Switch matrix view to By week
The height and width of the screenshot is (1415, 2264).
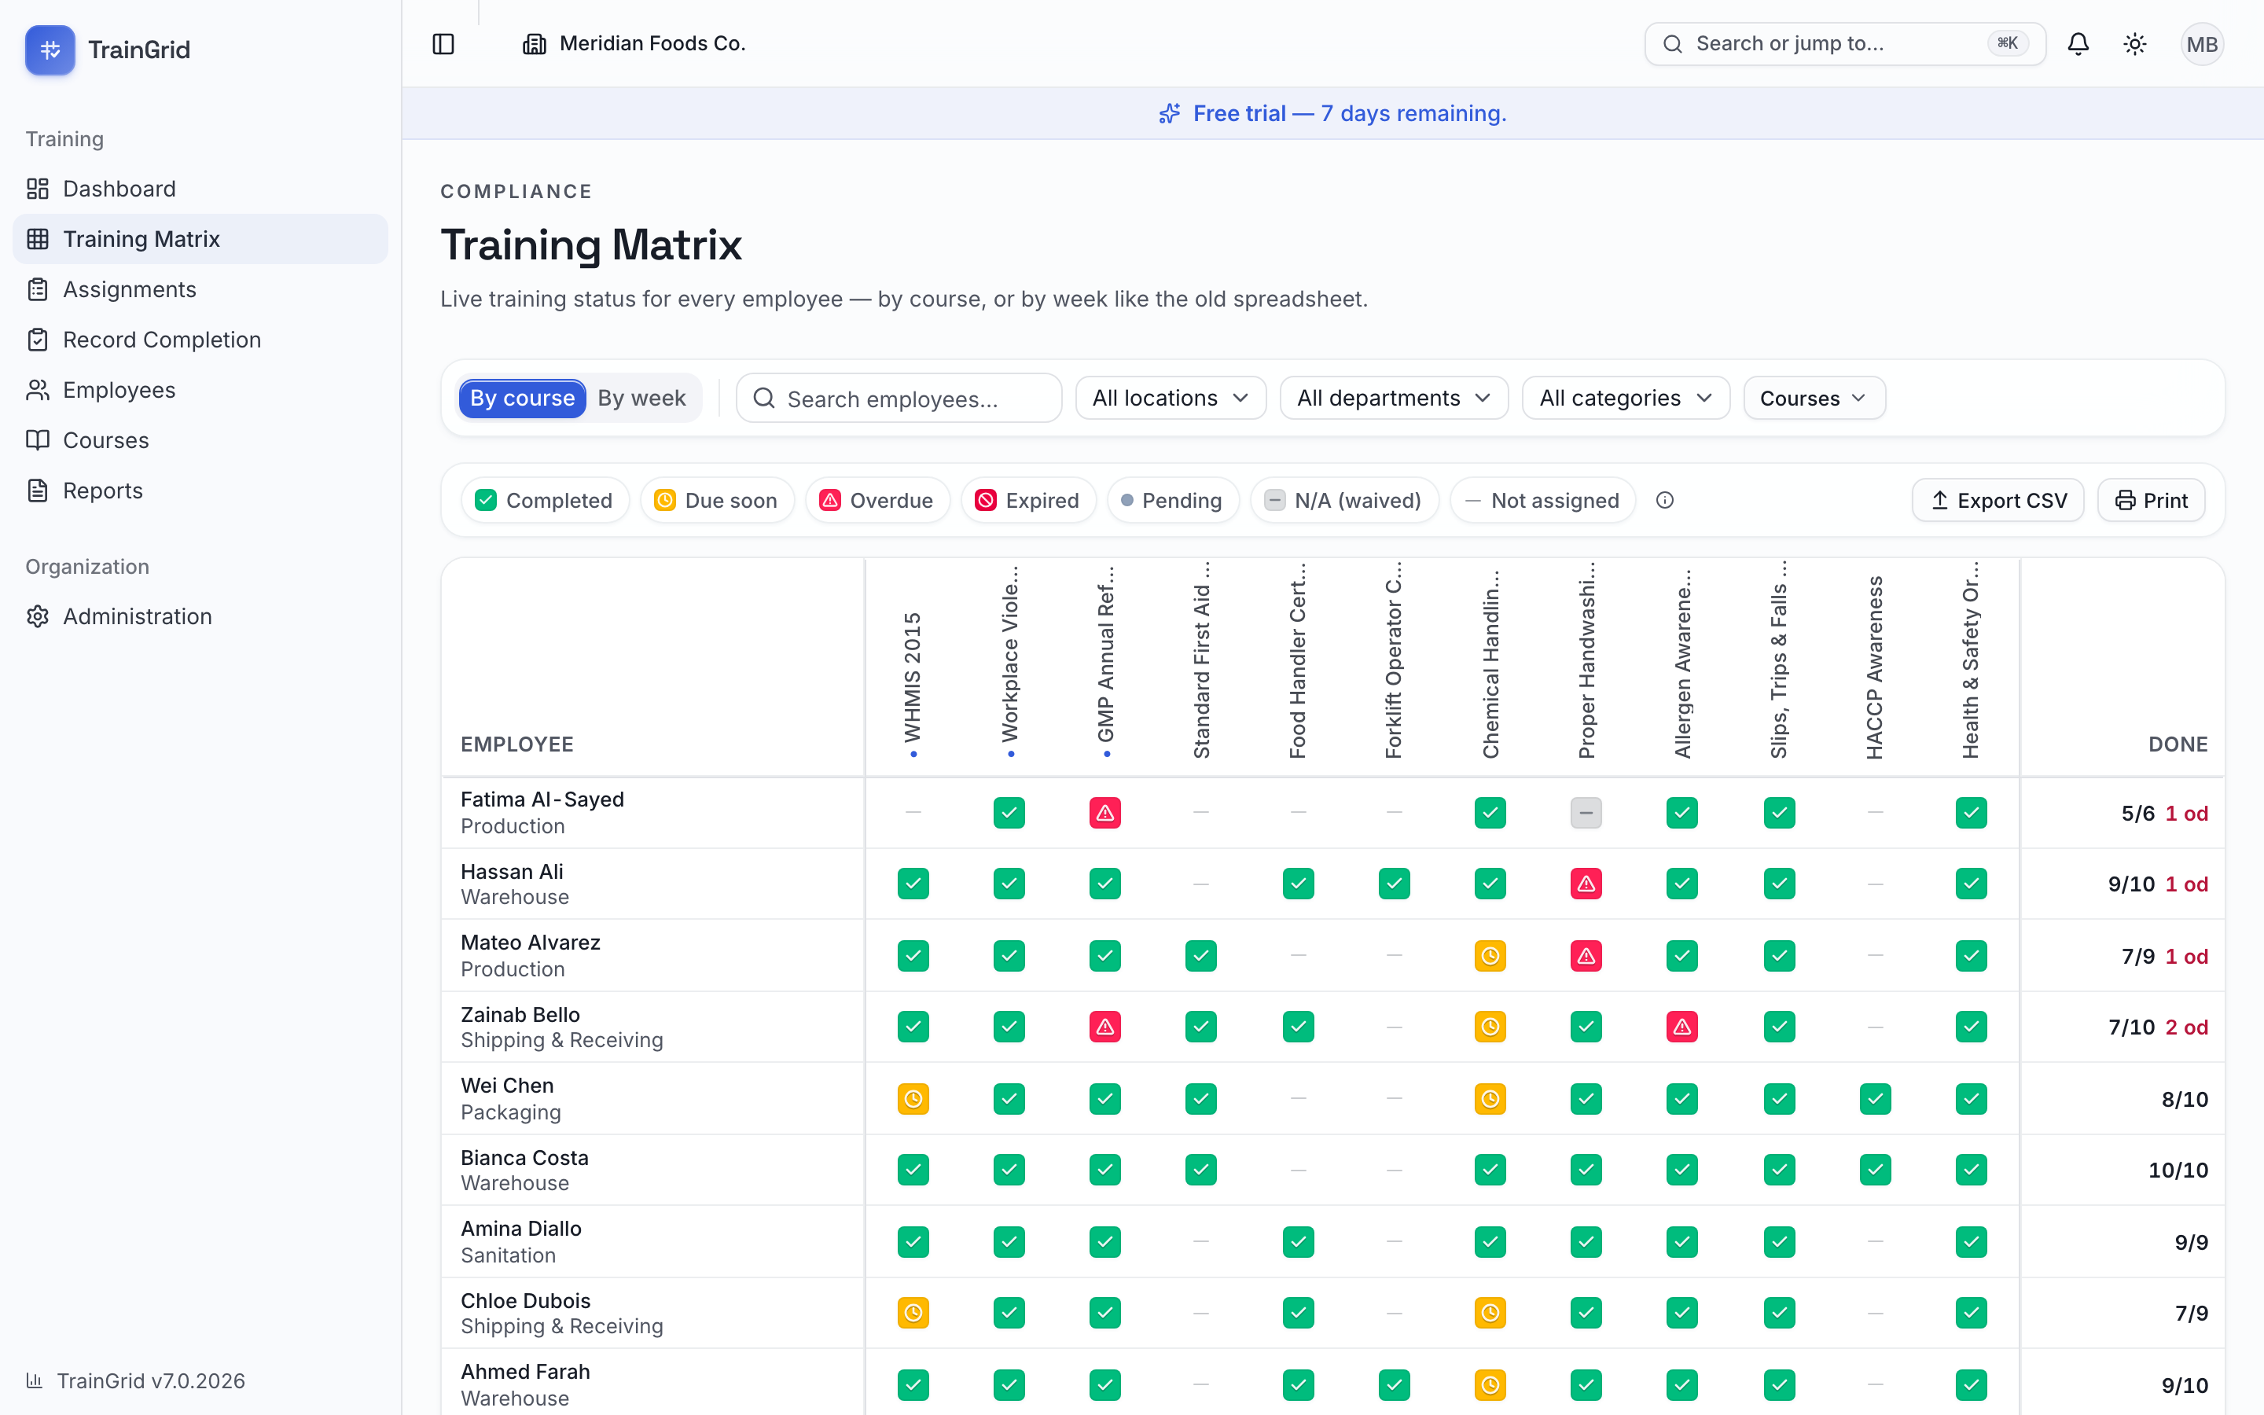tap(641, 398)
